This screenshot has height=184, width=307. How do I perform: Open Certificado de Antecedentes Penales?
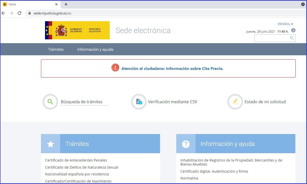point(76,160)
